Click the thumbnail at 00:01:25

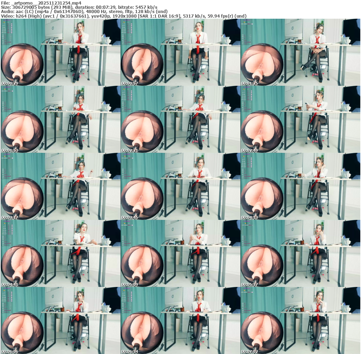(x=300, y=52)
